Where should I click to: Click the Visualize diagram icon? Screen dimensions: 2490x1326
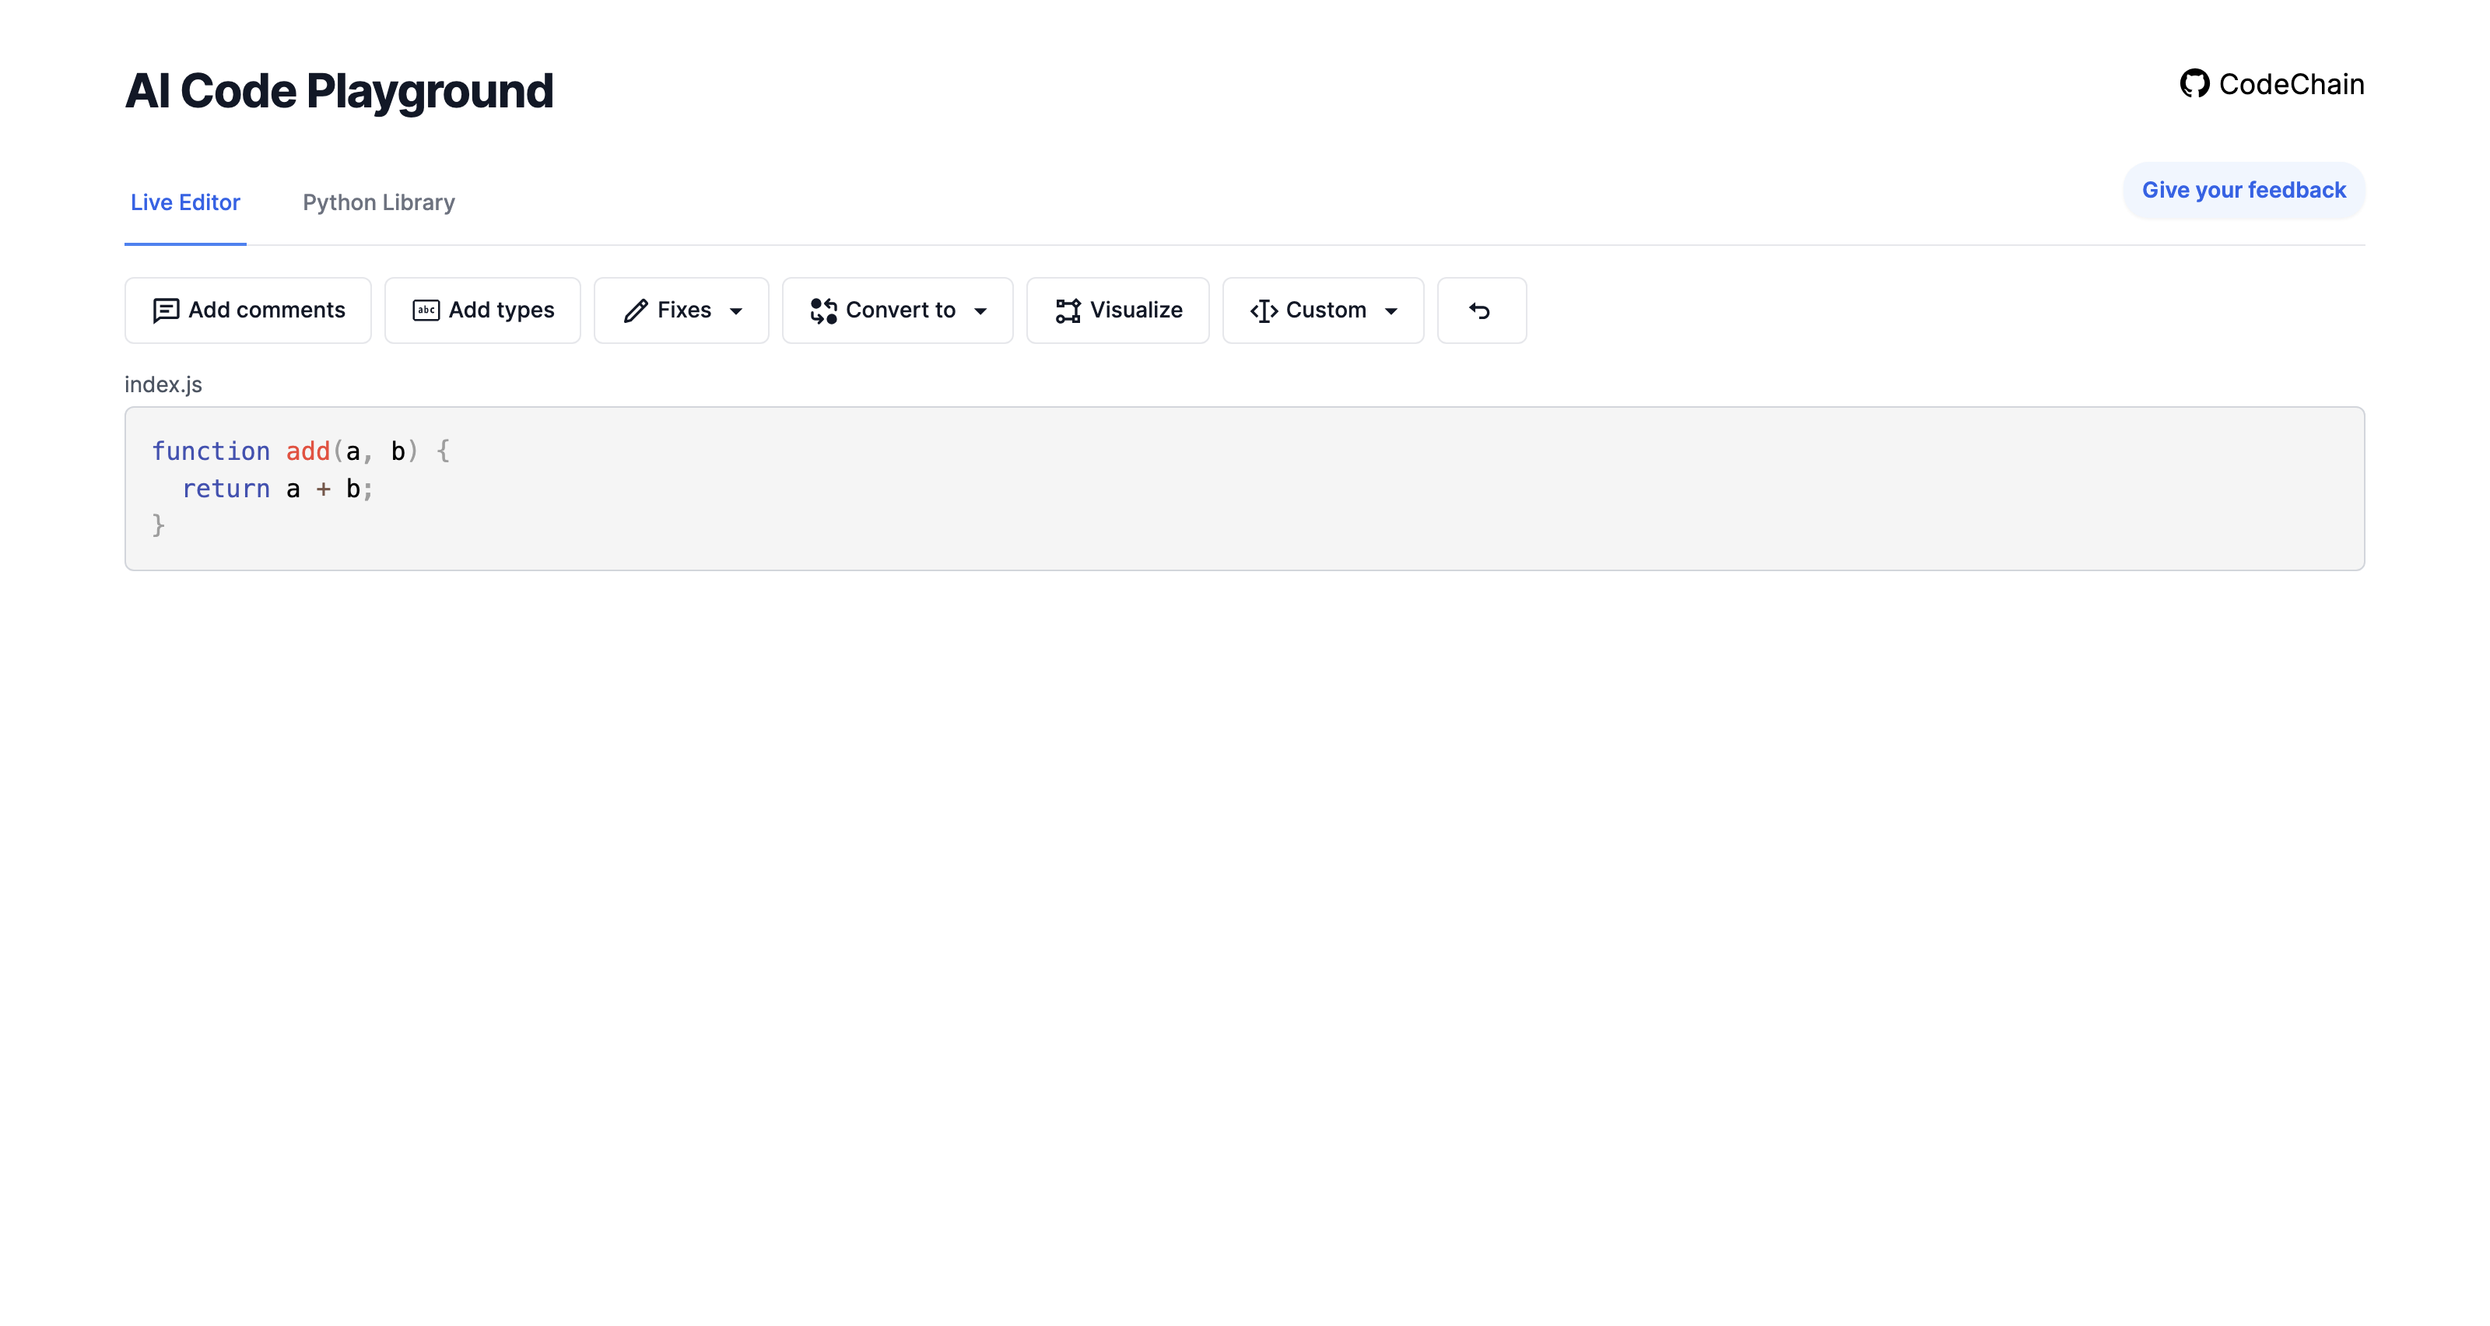(x=1068, y=310)
